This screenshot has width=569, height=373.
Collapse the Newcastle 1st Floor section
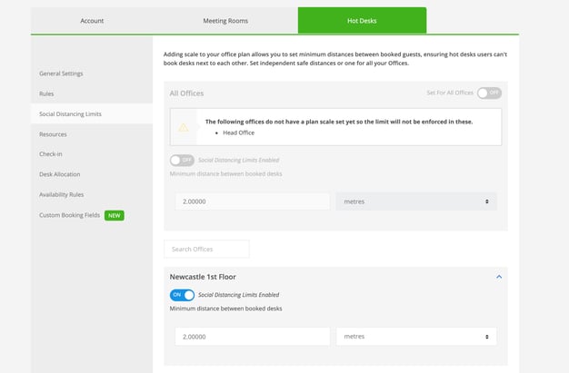click(x=498, y=276)
